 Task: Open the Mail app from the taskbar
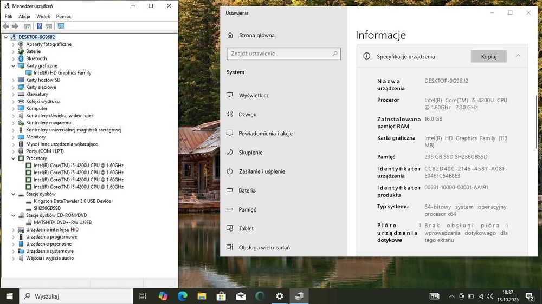click(x=241, y=296)
